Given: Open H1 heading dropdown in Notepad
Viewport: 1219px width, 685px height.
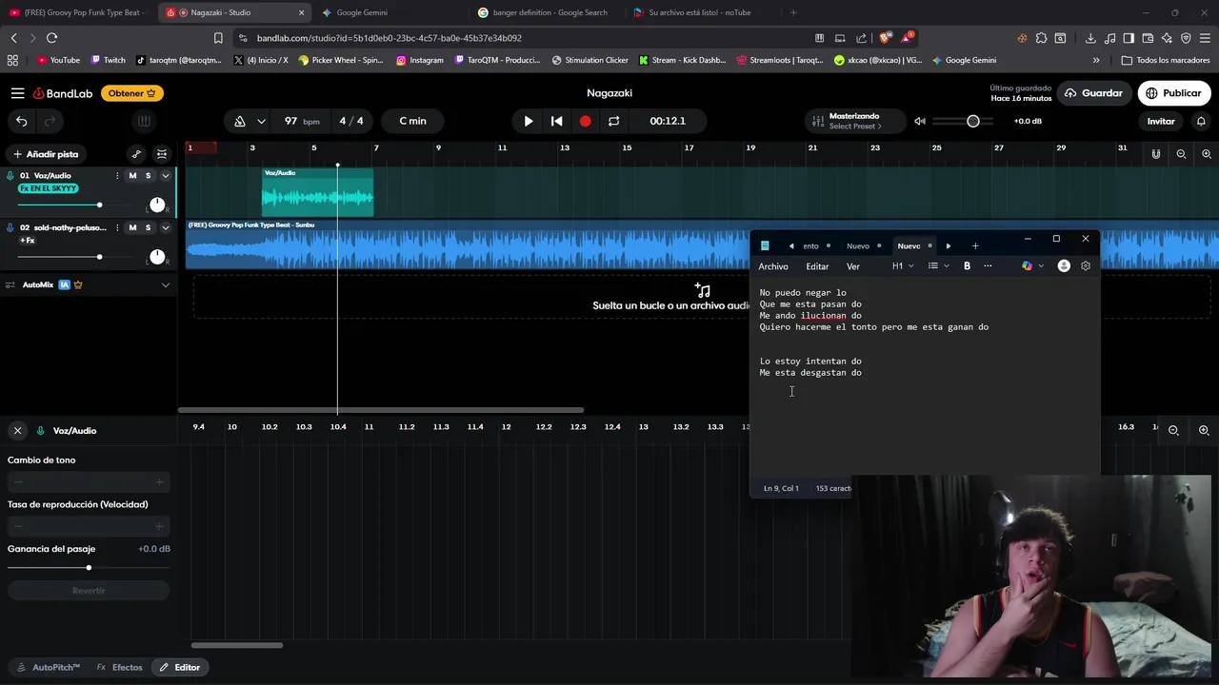Looking at the screenshot, I should click(903, 266).
